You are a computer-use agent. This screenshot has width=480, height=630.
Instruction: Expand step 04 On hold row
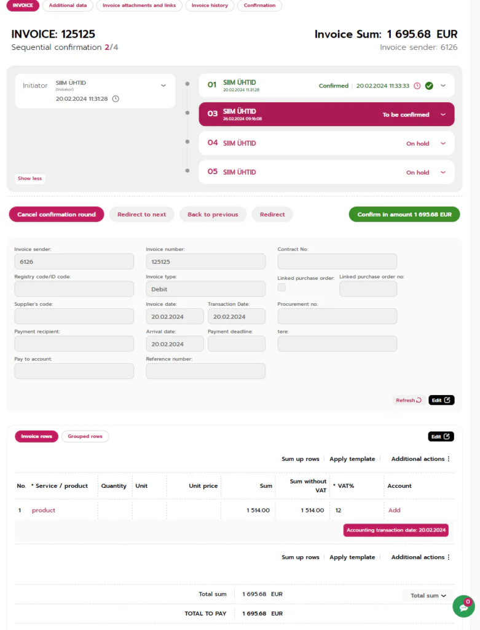443,143
